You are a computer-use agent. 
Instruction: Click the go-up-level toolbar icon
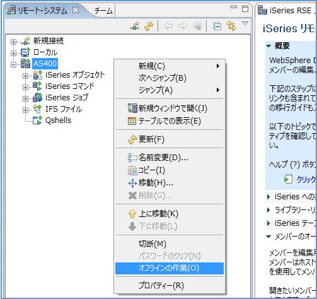tap(197, 26)
